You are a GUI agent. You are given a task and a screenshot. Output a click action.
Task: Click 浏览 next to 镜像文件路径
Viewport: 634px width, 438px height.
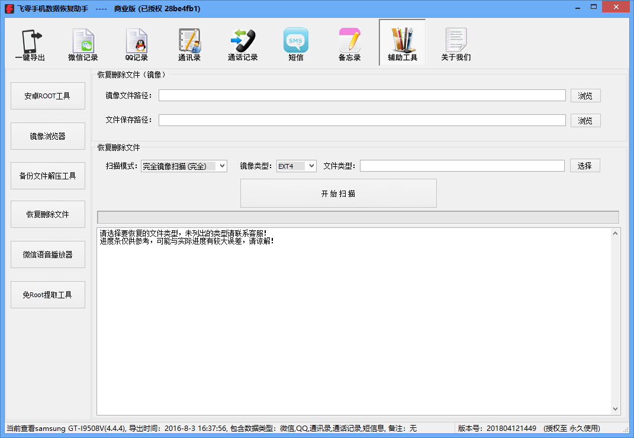[585, 95]
